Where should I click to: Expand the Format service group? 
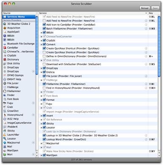41,100
